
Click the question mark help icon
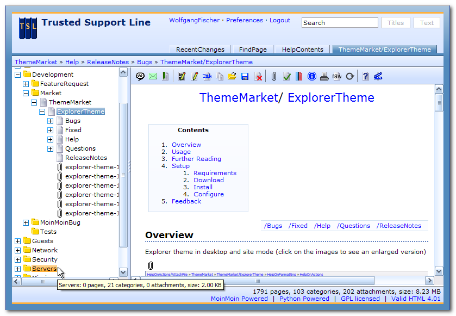365,76
